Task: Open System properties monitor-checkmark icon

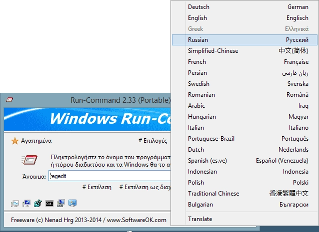Action: [x=26, y=203]
